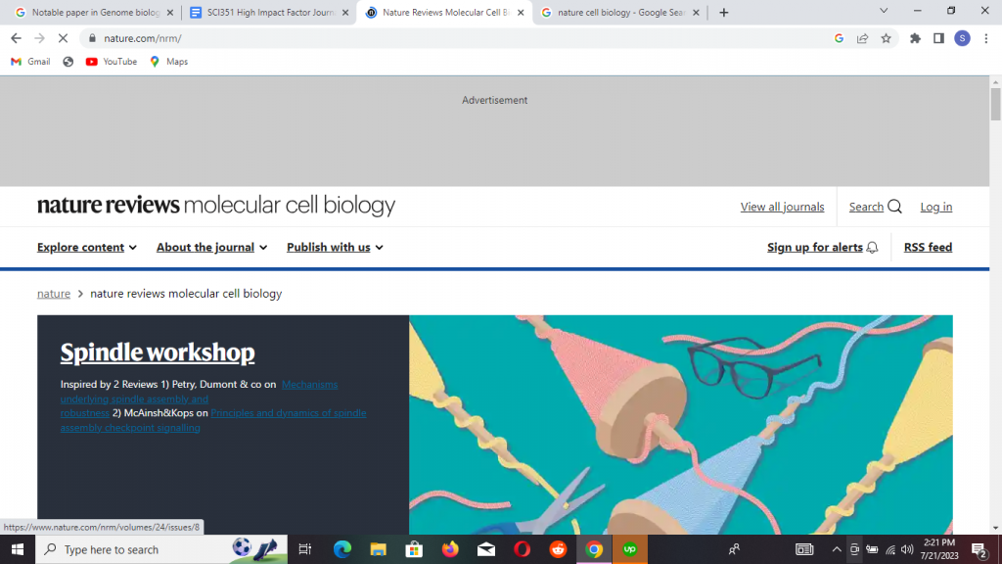
Task: Click the share page icon in address bar
Action: tap(862, 38)
